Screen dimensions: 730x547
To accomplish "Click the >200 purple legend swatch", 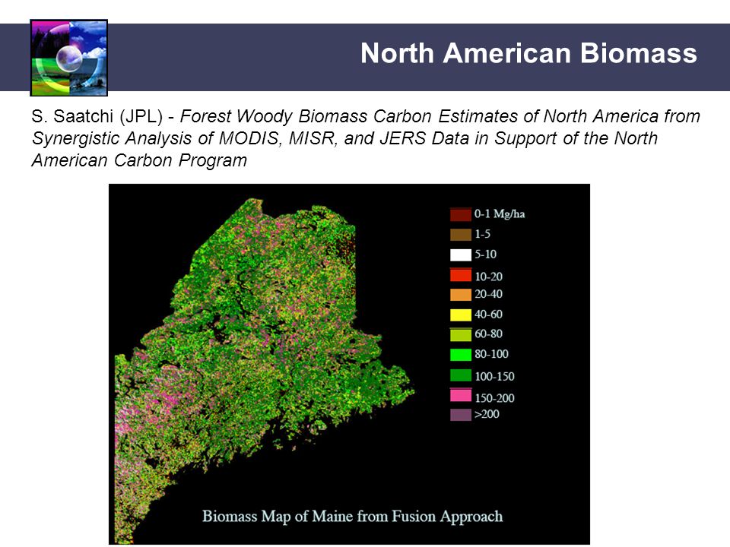I will point(461,415).
